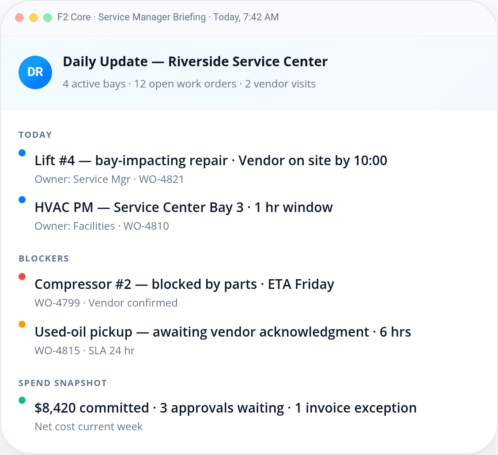Collapse the BLOCKERS section

pyautogui.click(x=44, y=258)
